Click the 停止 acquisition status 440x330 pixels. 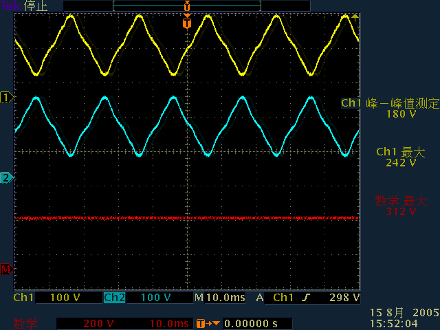tap(36, 6)
